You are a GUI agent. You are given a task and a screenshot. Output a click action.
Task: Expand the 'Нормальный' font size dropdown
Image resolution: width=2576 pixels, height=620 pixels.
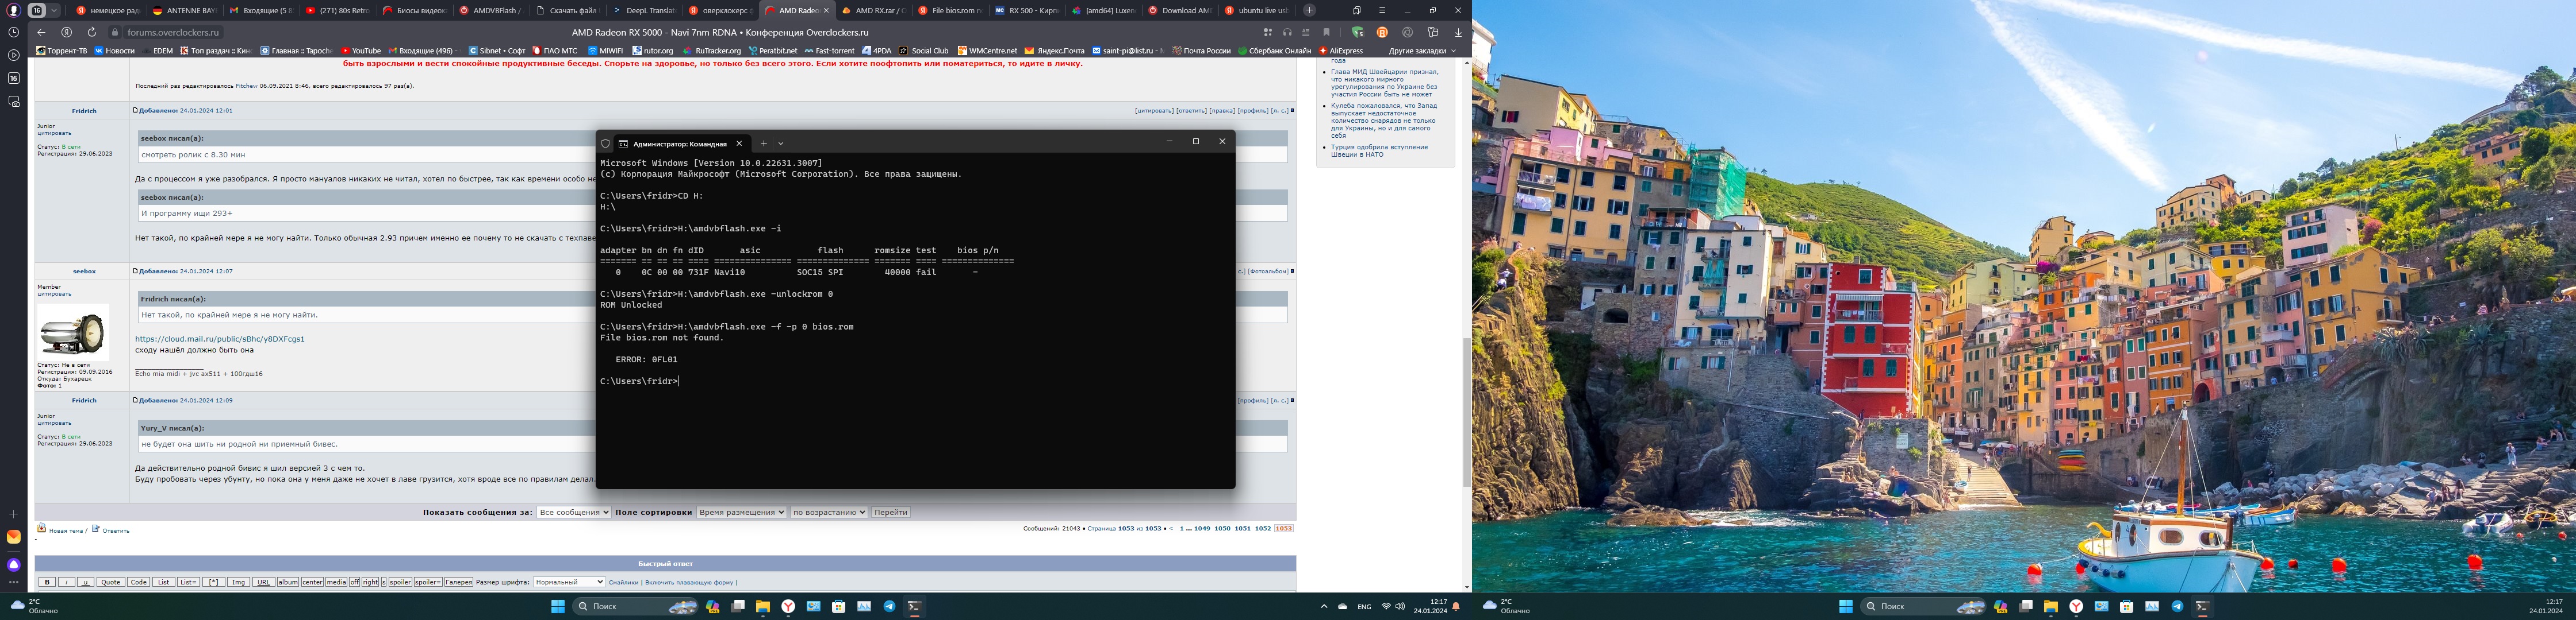click(x=568, y=582)
